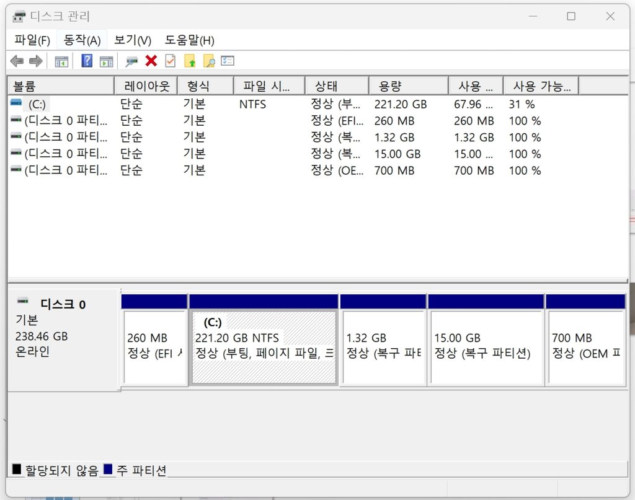Open help with the blue question mark icon
Screen dimensions: 635x500
pos(87,61)
